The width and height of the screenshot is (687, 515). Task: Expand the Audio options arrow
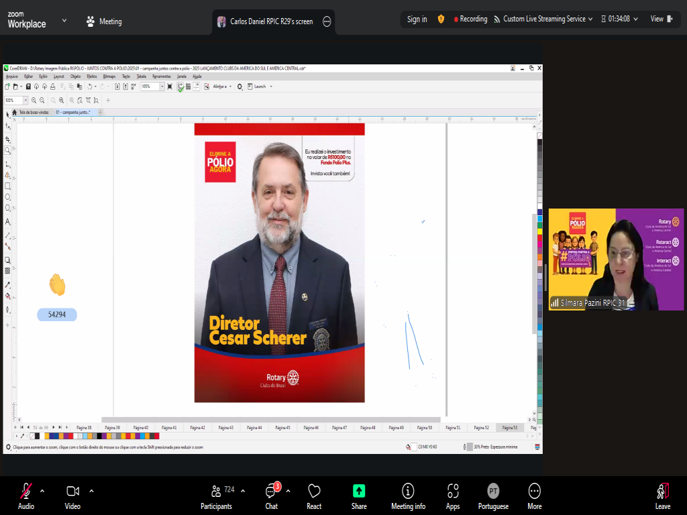pyautogui.click(x=42, y=490)
